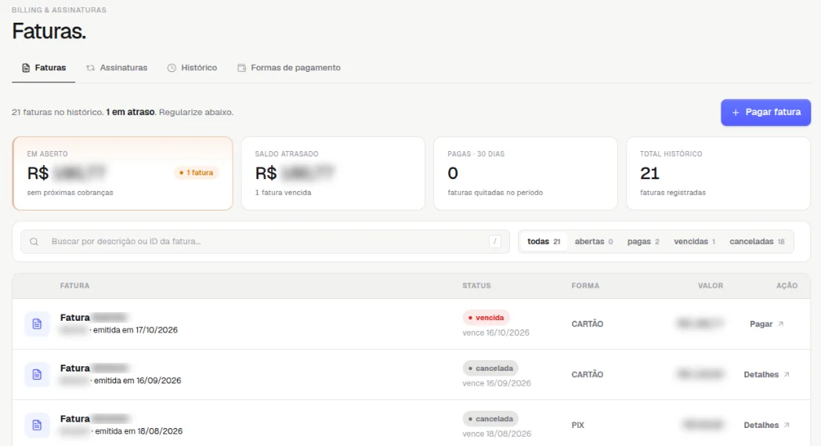Click document icon of invoice issued 18/08/2026
Viewport: 821px width, 446px height.
click(37, 425)
